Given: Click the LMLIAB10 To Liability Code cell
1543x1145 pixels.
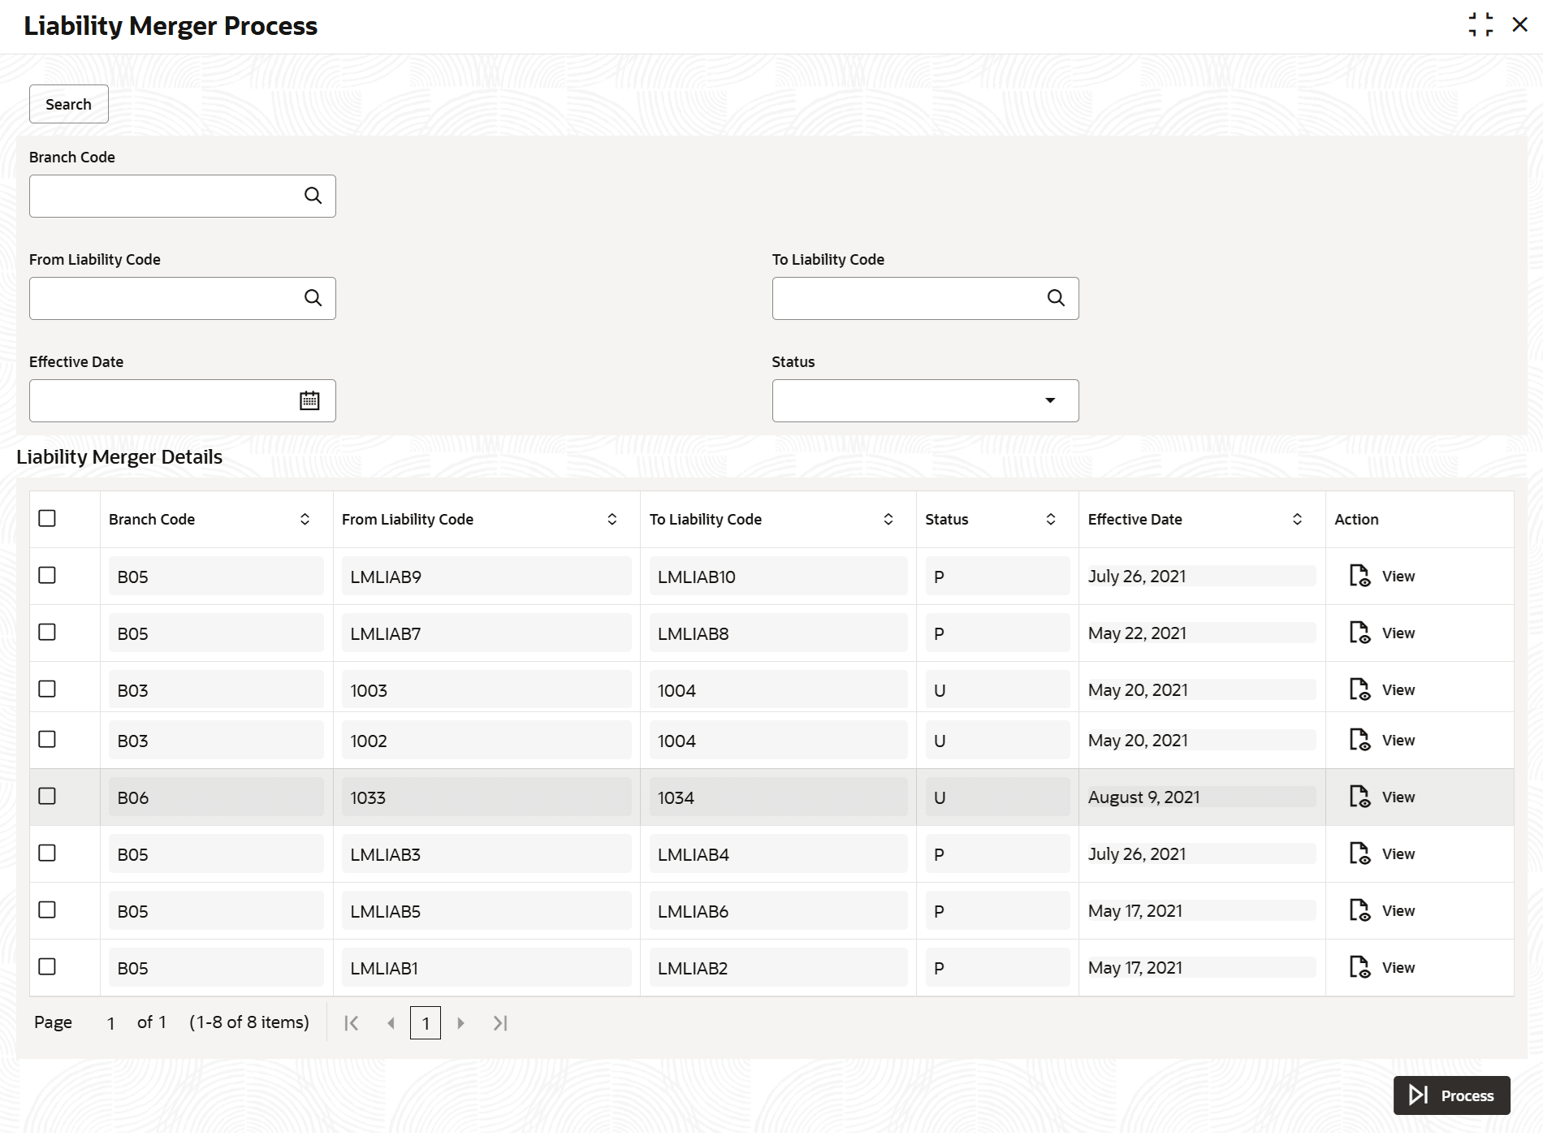Looking at the screenshot, I should pyautogui.click(x=778, y=577).
